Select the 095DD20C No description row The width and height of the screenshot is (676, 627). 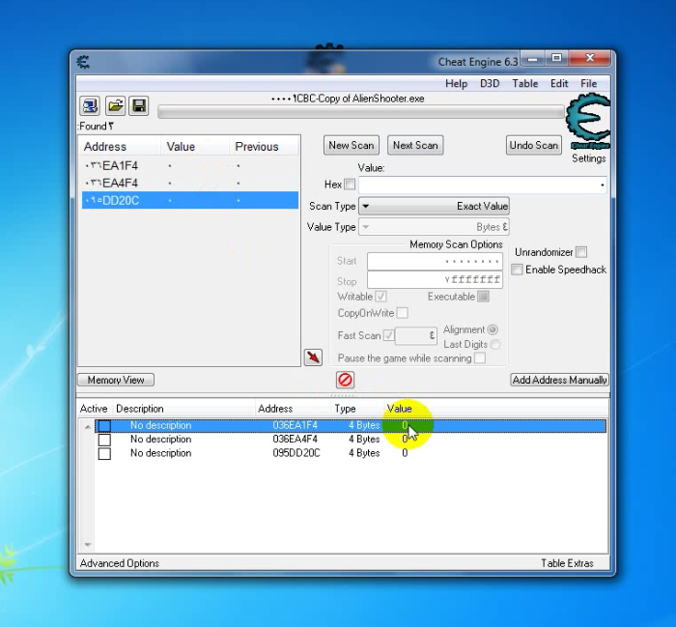pyautogui.click(x=350, y=453)
